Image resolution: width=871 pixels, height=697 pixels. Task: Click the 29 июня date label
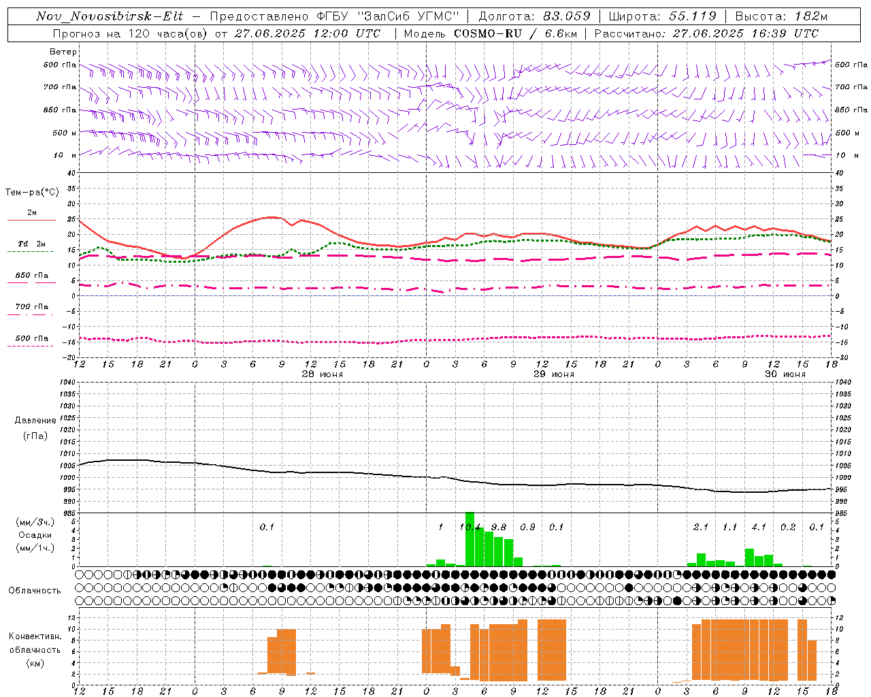(553, 374)
